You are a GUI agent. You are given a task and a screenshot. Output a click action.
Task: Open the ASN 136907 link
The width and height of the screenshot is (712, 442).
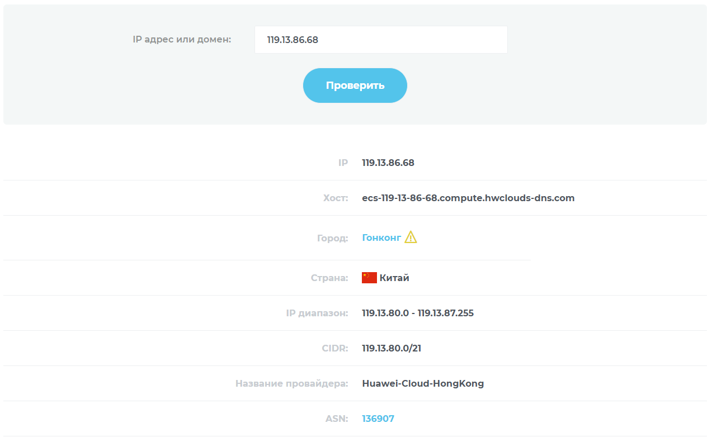(x=378, y=419)
